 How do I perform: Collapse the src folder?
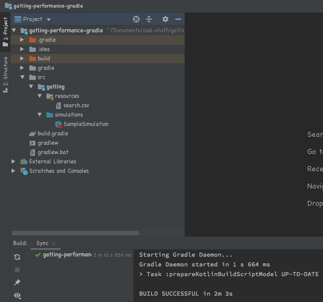pyautogui.click(x=22, y=77)
